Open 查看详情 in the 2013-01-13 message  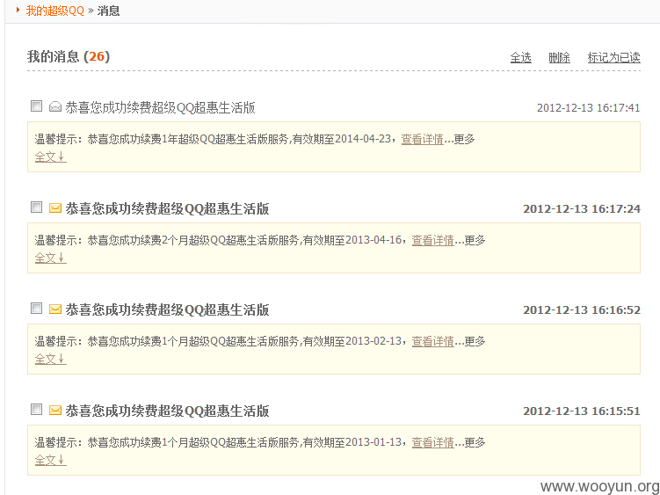tap(432, 442)
